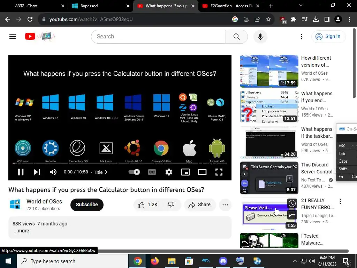Open Windows Start menu
The image size is (357, 268).
point(8,261)
